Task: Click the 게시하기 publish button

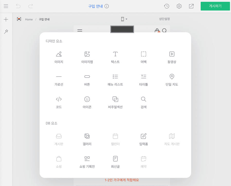Action: [215, 6]
